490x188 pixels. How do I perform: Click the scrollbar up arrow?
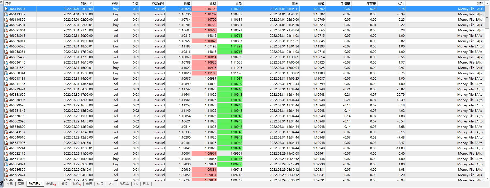[487, 3]
